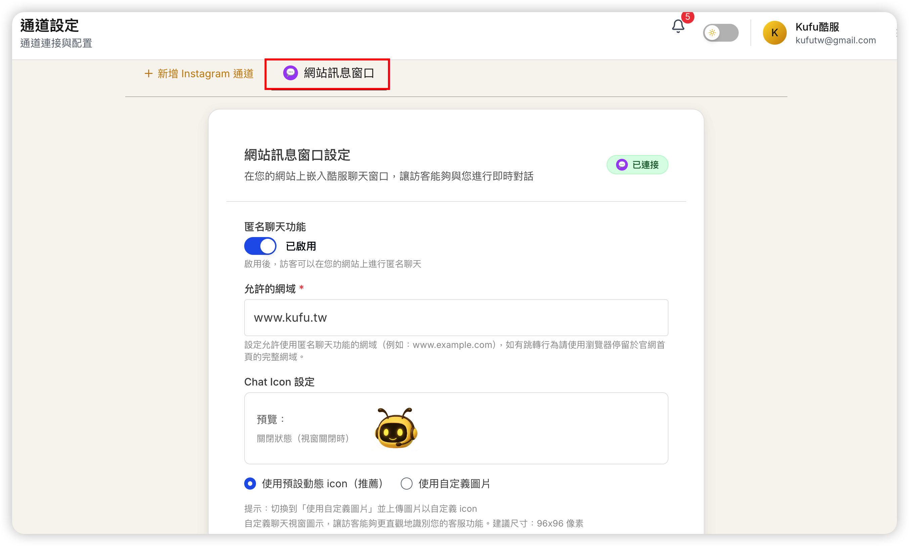
Task: Select the 使用預設動態 icon radio option
Action: [250, 484]
